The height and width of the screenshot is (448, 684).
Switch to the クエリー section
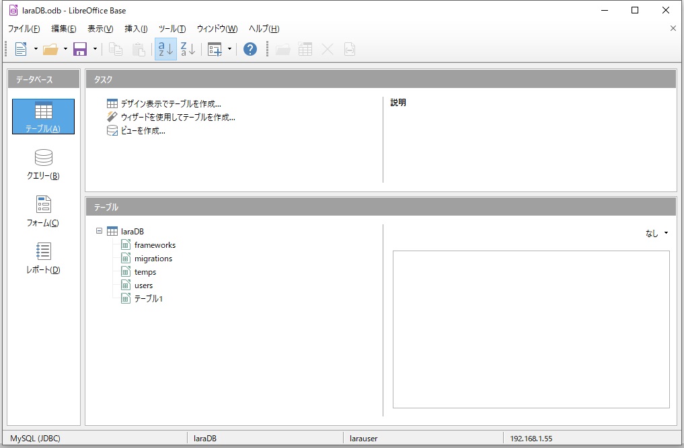pos(43,164)
